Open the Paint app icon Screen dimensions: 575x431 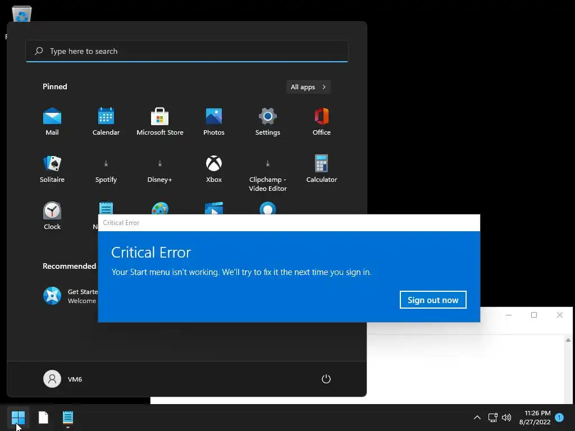click(160, 208)
